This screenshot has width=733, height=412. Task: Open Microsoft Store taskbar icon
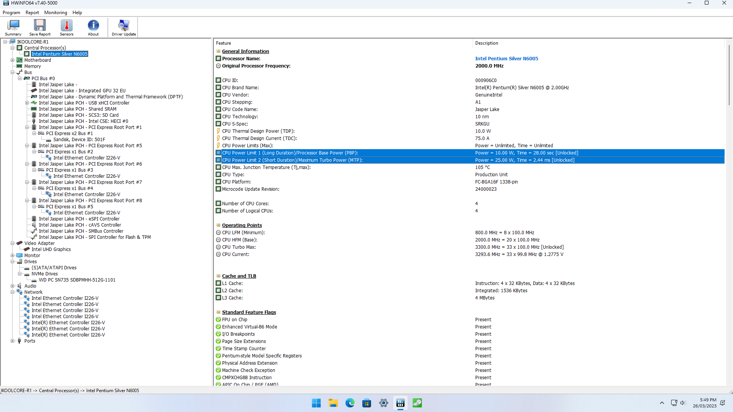coord(366,403)
